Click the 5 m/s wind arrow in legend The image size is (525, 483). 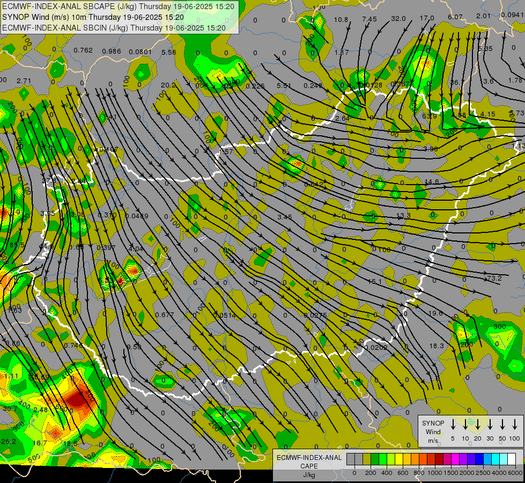coord(453,425)
